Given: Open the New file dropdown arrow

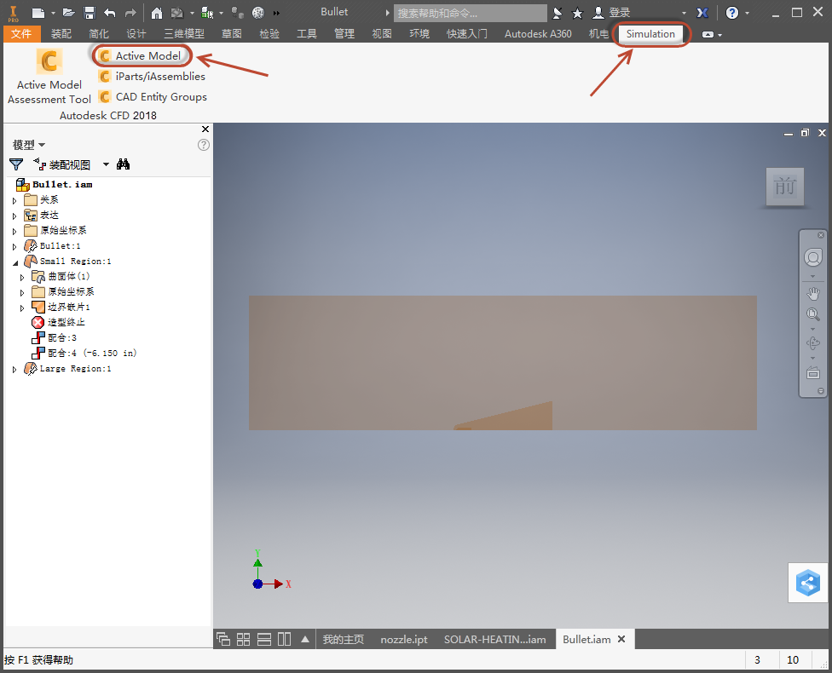Looking at the screenshot, I should 53,14.
